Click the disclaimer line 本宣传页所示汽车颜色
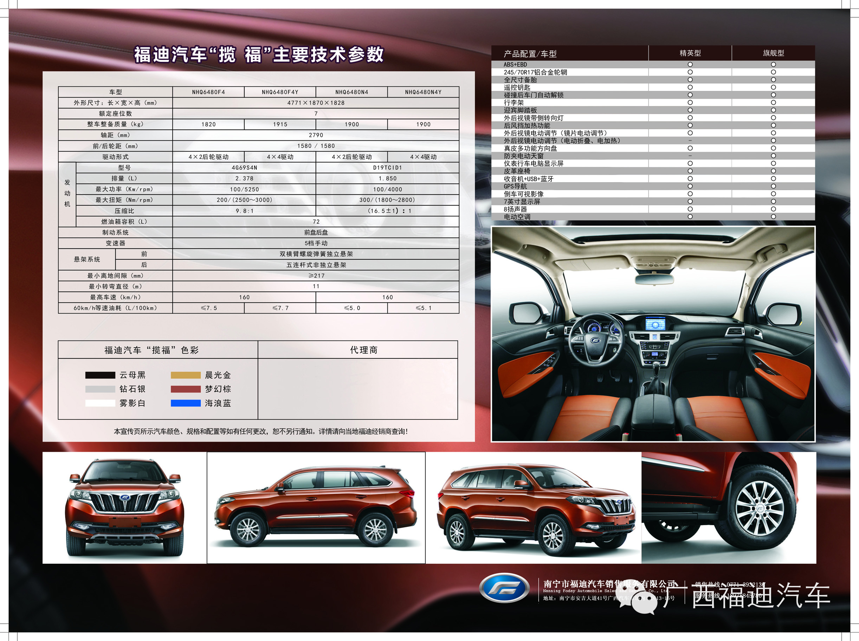 [260, 431]
